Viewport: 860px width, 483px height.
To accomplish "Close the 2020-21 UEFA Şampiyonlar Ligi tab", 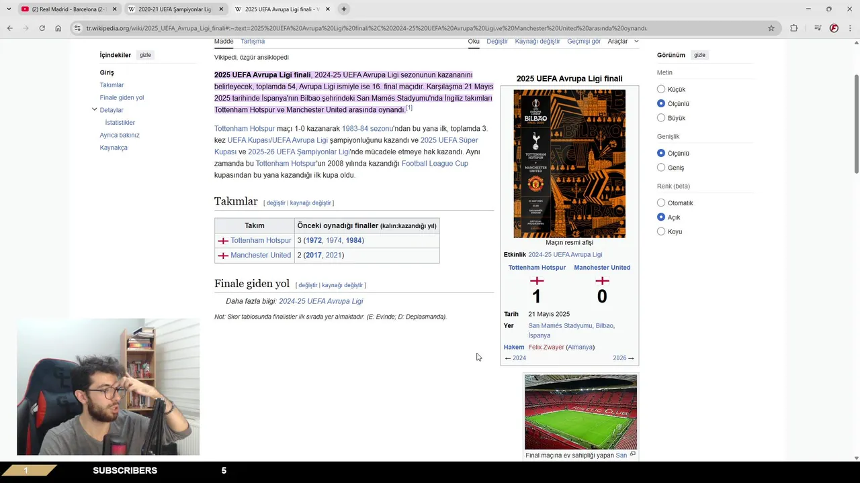I will [x=221, y=9].
